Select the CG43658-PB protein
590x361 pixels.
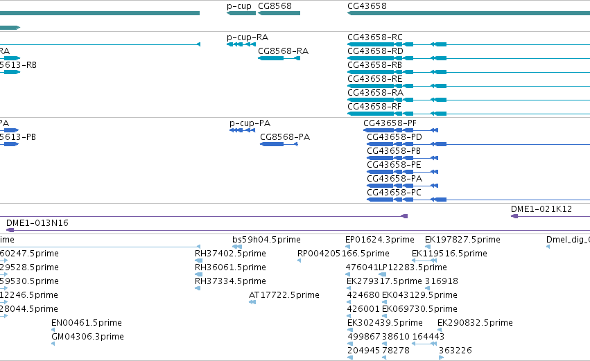click(x=394, y=151)
